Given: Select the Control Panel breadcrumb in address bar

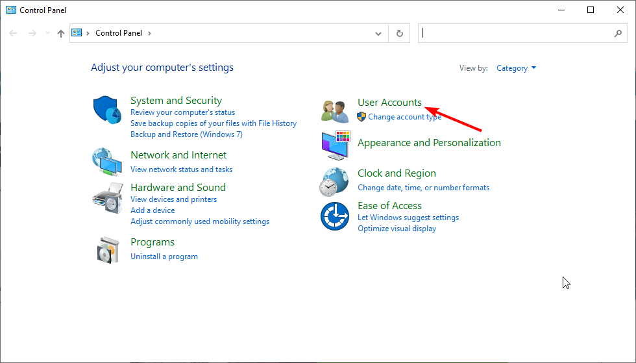Looking at the screenshot, I should (119, 33).
